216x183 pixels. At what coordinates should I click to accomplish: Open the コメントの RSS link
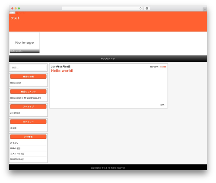[x=17, y=154]
